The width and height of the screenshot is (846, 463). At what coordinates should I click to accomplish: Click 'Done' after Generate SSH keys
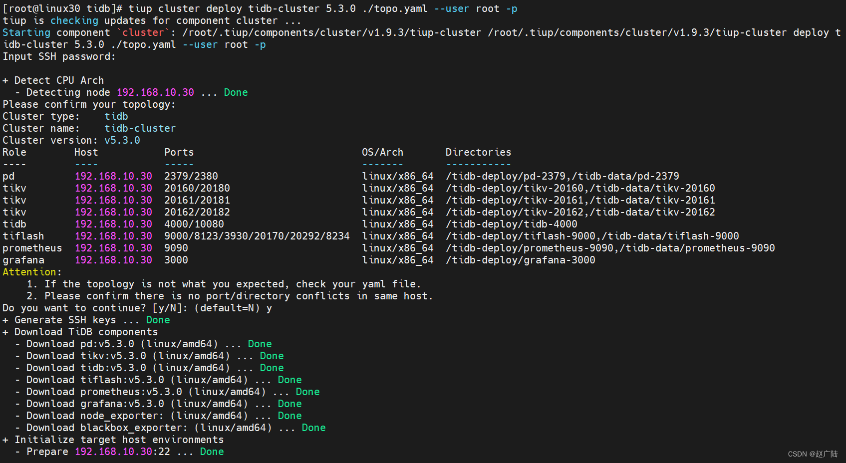pos(158,320)
